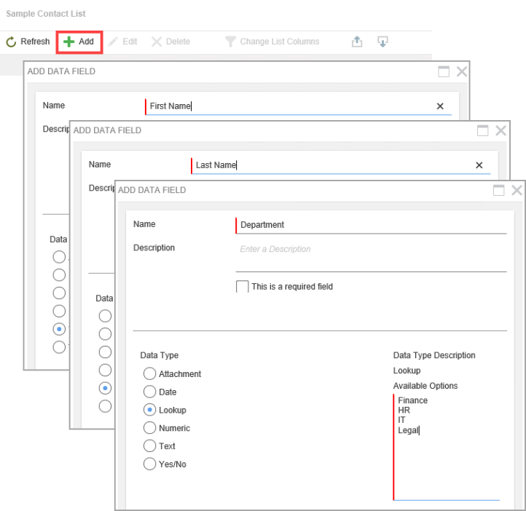
Task: Open Change List Columns filter
Action: pos(272,41)
